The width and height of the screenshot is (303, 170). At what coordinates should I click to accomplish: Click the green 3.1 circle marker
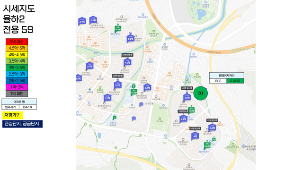tap(201, 93)
